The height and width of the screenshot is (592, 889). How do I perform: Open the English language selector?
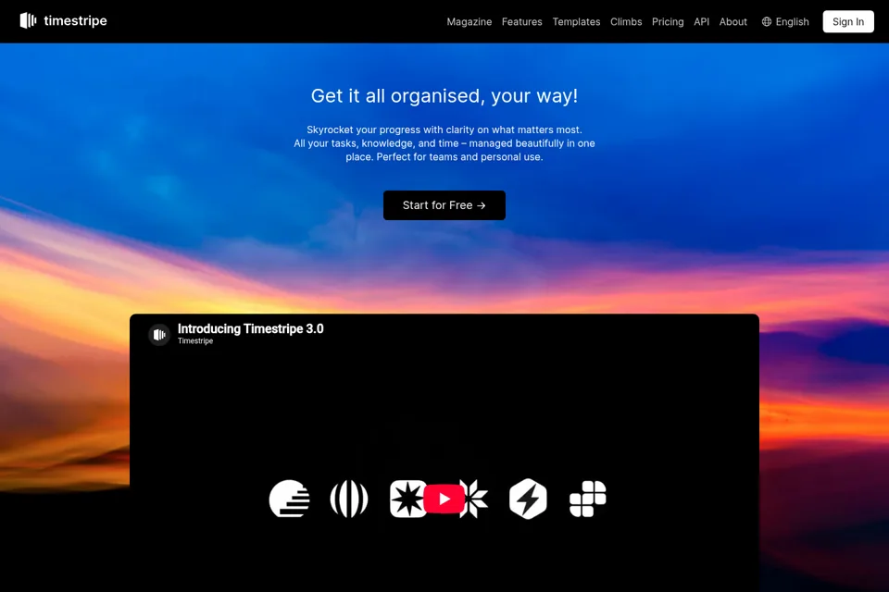(785, 21)
